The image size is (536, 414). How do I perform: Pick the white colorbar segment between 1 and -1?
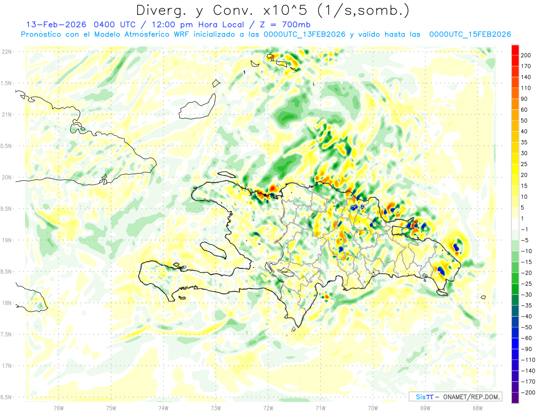pyautogui.click(x=515, y=224)
